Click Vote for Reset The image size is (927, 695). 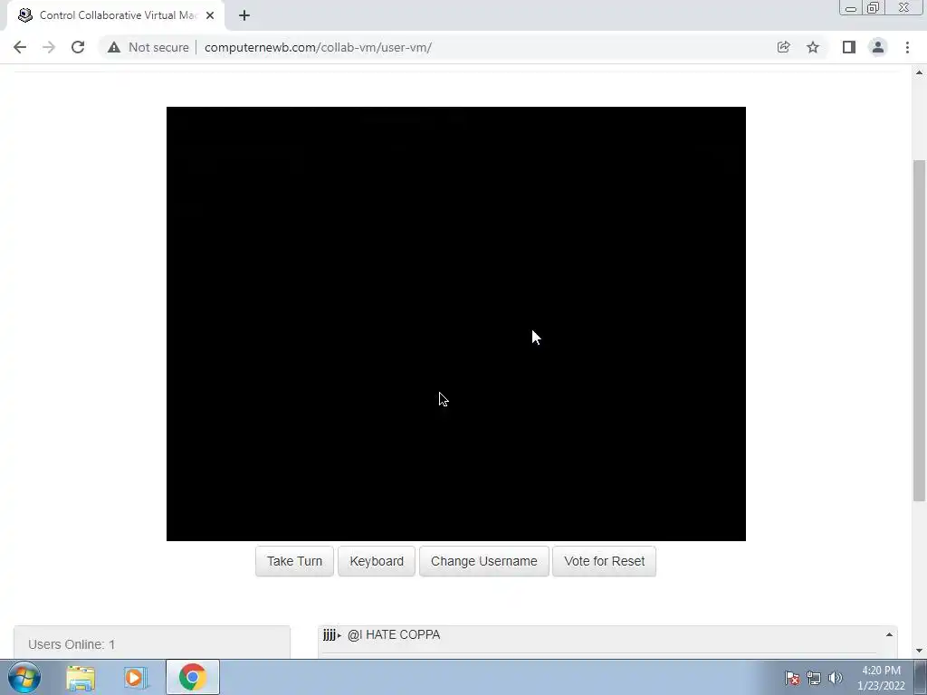click(604, 561)
